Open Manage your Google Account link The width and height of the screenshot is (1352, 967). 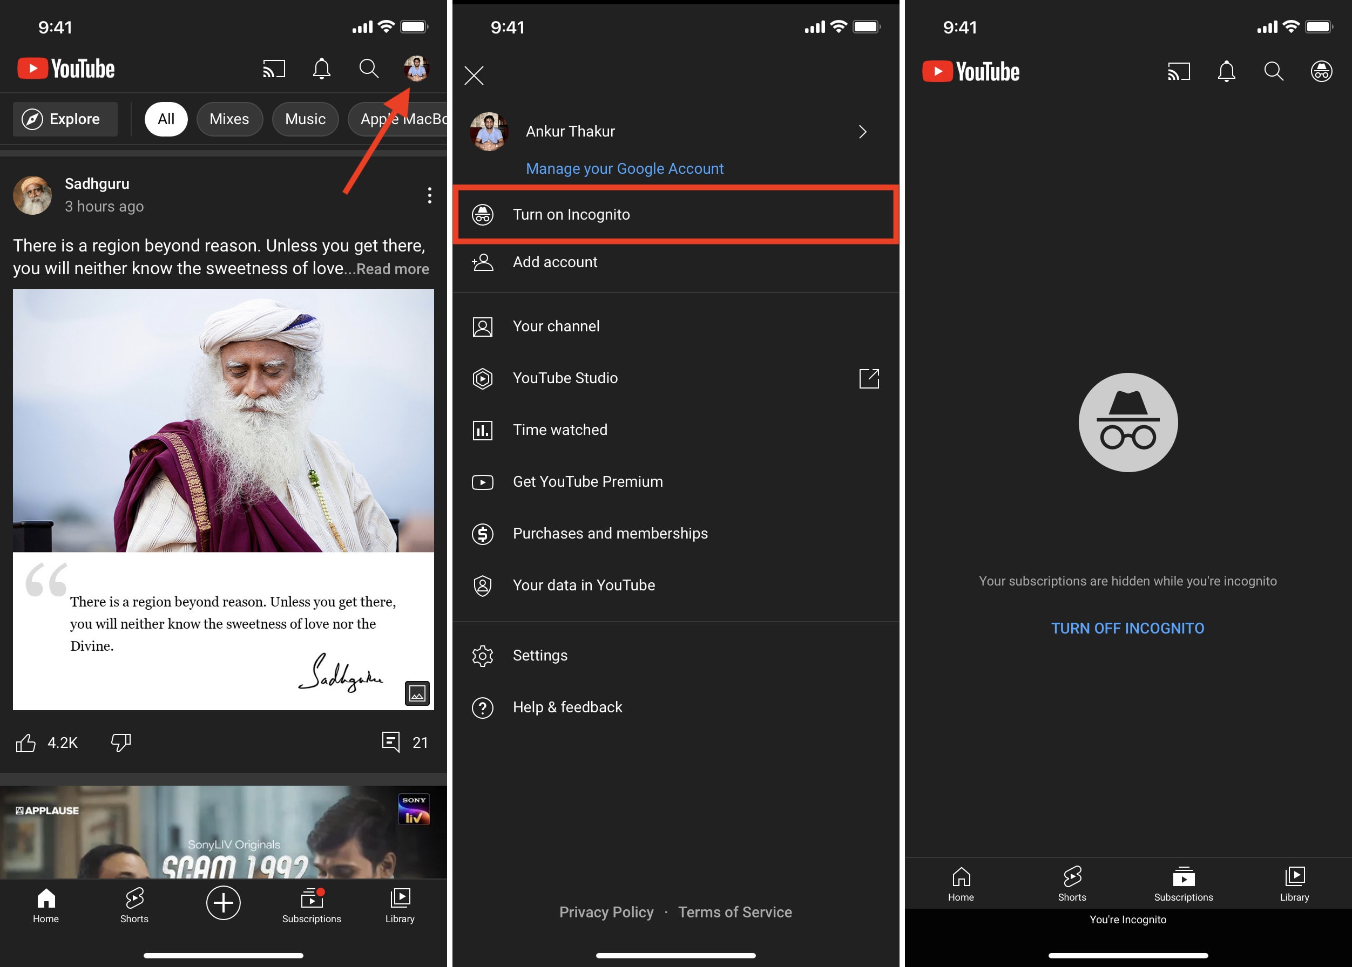click(x=625, y=168)
